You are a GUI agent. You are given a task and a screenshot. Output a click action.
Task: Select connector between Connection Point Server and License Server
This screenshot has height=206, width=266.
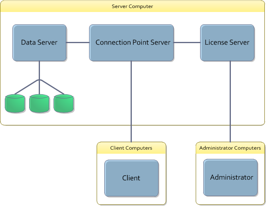(187, 43)
